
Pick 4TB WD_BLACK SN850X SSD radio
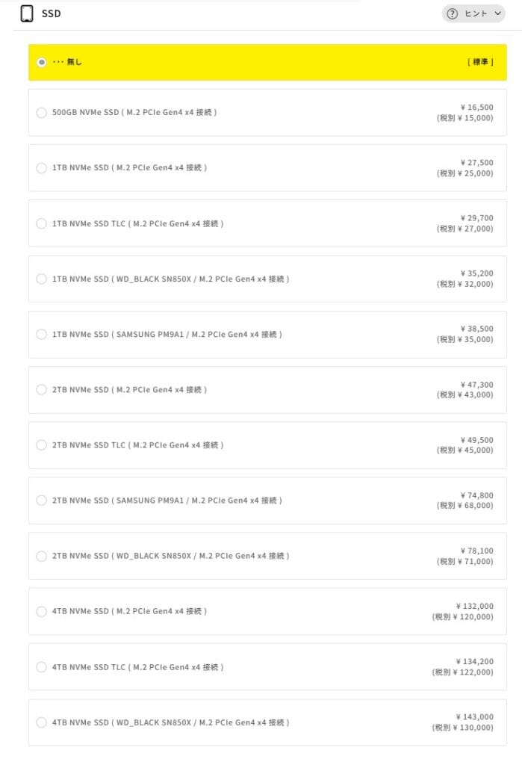pos(41,722)
